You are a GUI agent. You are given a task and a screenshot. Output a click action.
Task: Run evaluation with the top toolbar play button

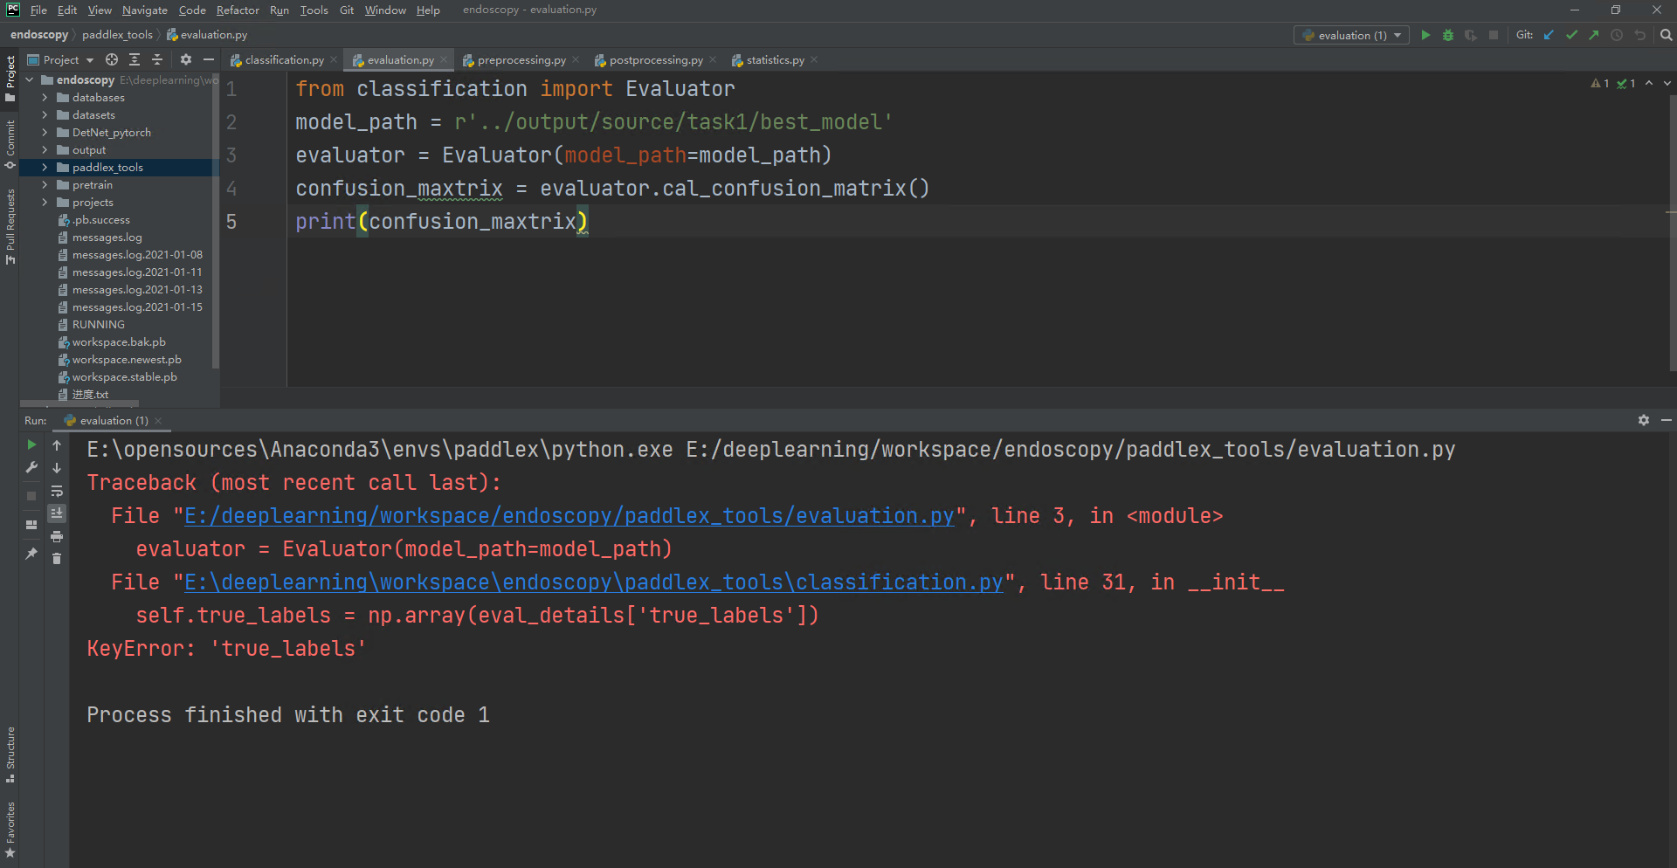point(1425,35)
